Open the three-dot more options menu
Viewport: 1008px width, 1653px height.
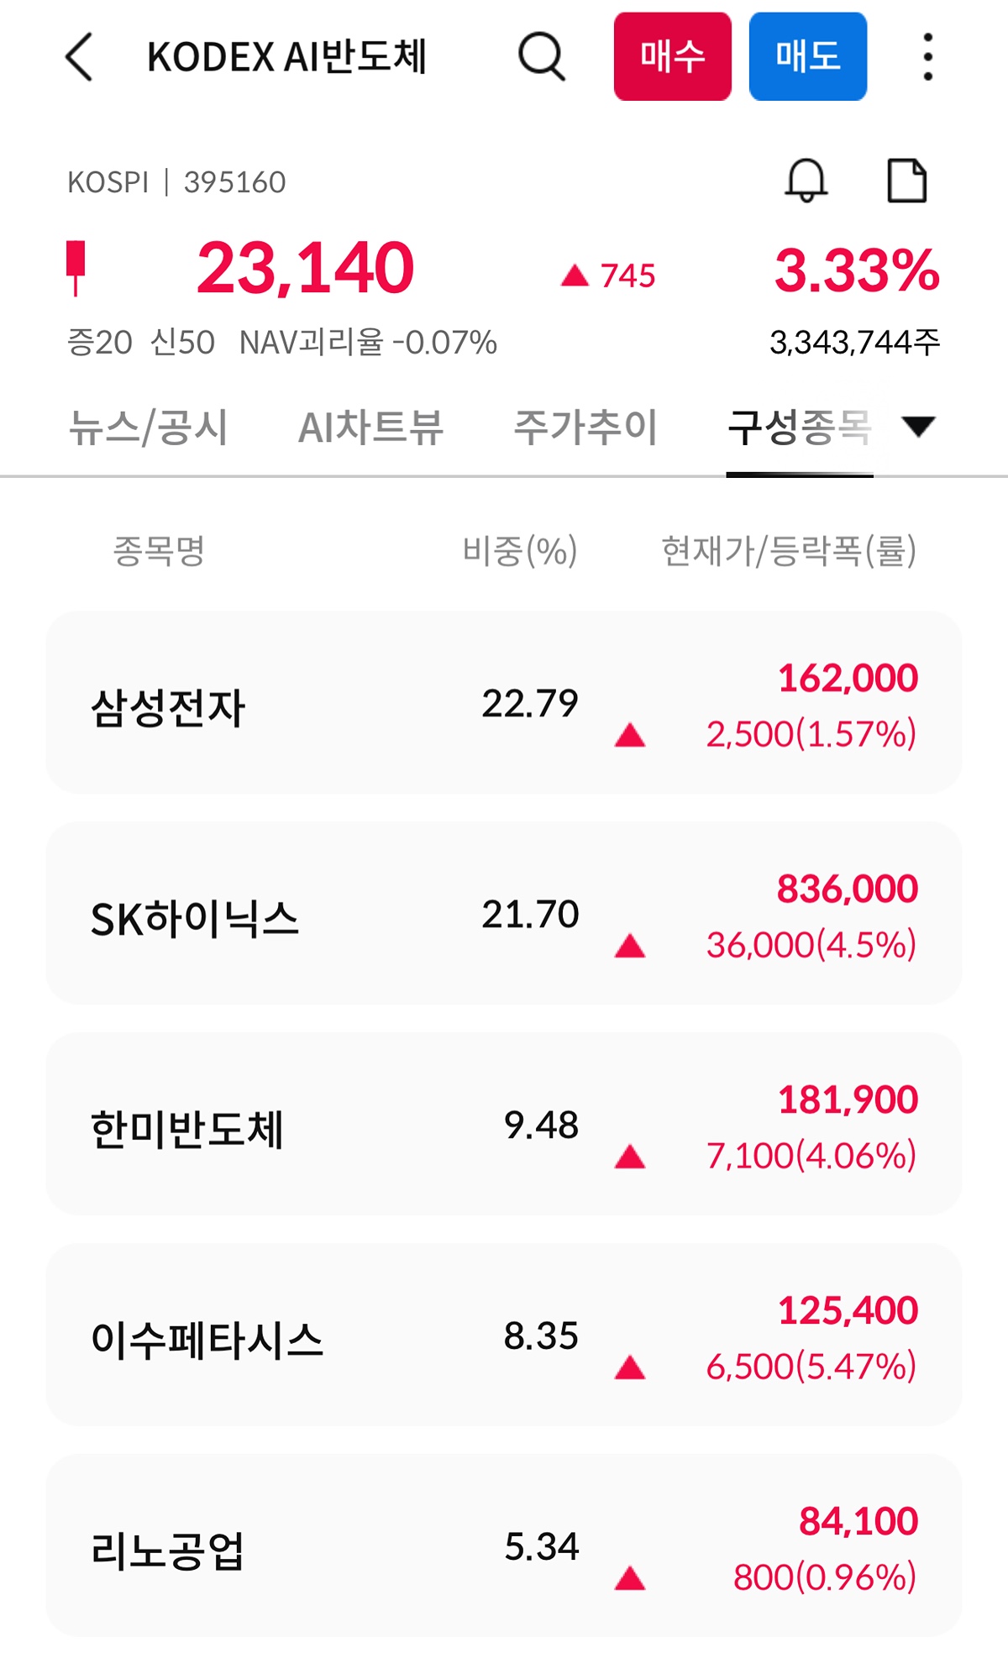pyautogui.click(x=927, y=57)
